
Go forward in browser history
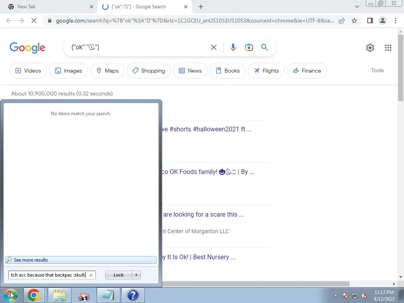tap(21, 21)
